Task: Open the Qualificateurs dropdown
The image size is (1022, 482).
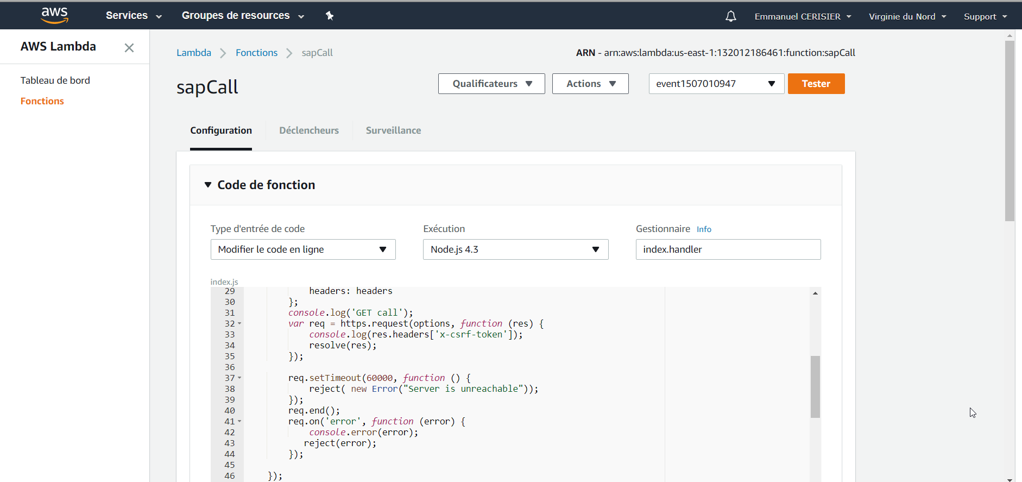Action: pyautogui.click(x=491, y=84)
